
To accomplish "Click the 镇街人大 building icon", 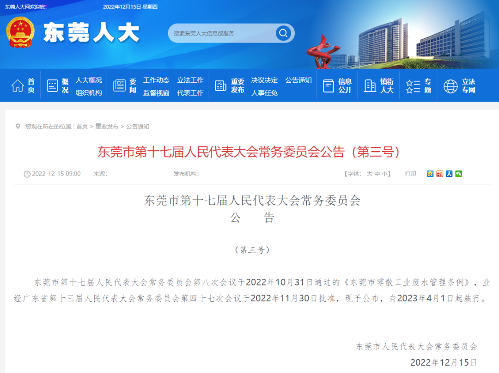I will [370, 86].
